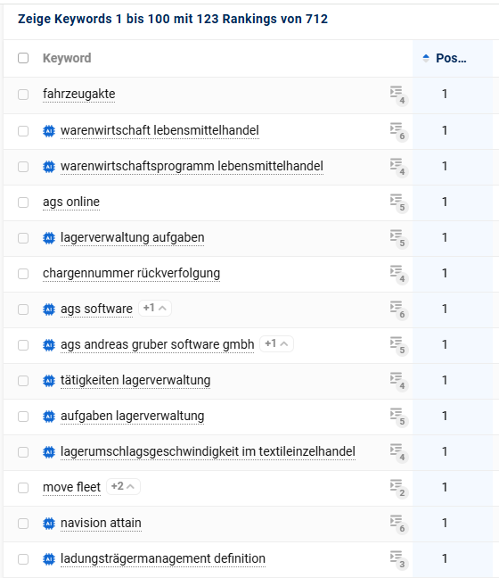The image size is (499, 578).
Task: Select checkbox for warenwirtschaftsprogramm lebensmittelhandel
Action: coord(23,167)
